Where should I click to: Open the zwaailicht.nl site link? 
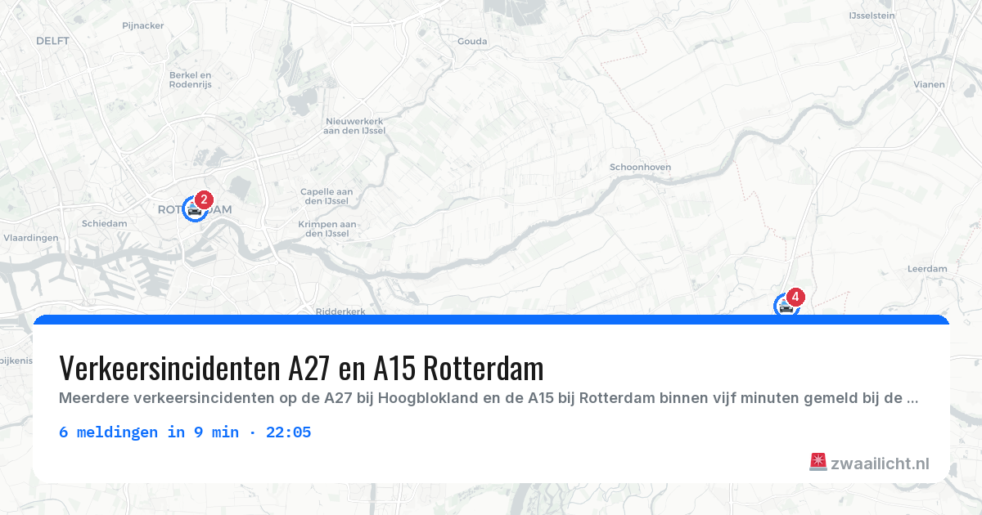click(x=880, y=463)
